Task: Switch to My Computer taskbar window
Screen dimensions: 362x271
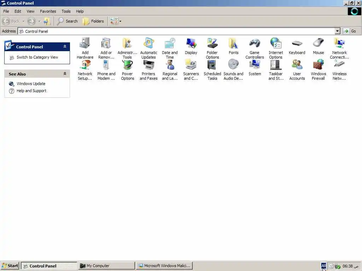Action: pos(106,266)
